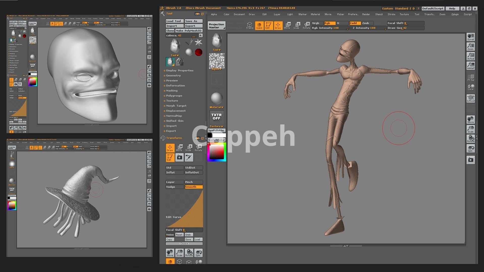Click Make PolyMesh3D button
The height and width of the screenshot is (272, 484).
point(189,31)
